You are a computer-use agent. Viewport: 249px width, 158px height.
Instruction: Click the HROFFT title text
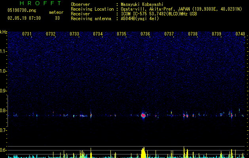[41, 3]
